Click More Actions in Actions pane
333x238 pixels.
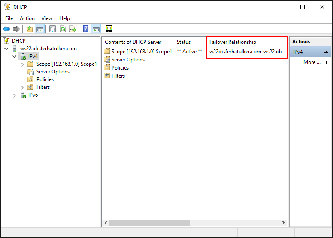(x=312, y=62)
